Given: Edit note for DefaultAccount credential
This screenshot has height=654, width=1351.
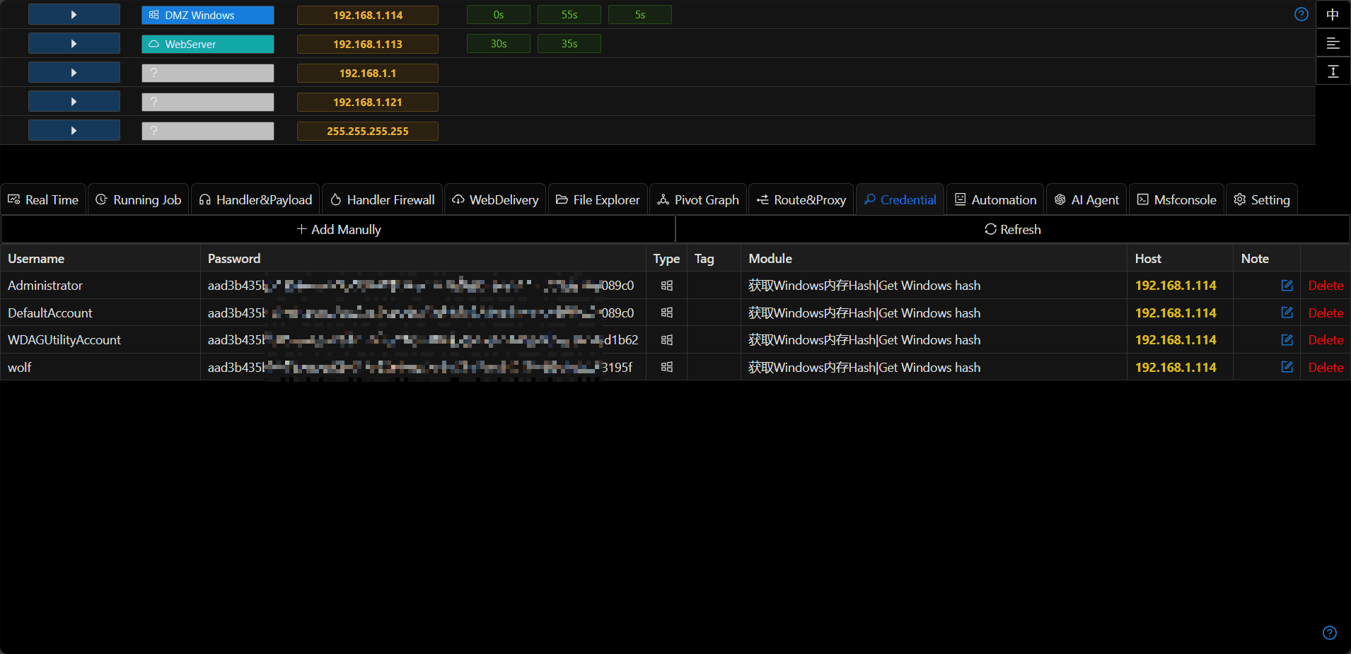Looking at the screenshot, I should [x=1287, y=313].
